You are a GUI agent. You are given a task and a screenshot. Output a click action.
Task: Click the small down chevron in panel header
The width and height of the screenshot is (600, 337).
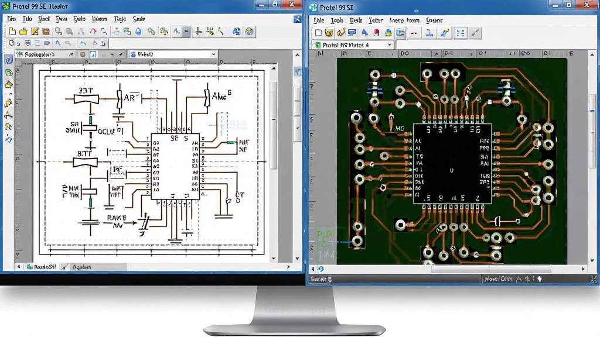point(112,54)
